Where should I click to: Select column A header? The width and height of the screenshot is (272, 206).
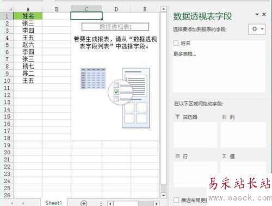[x=28, y=9]
